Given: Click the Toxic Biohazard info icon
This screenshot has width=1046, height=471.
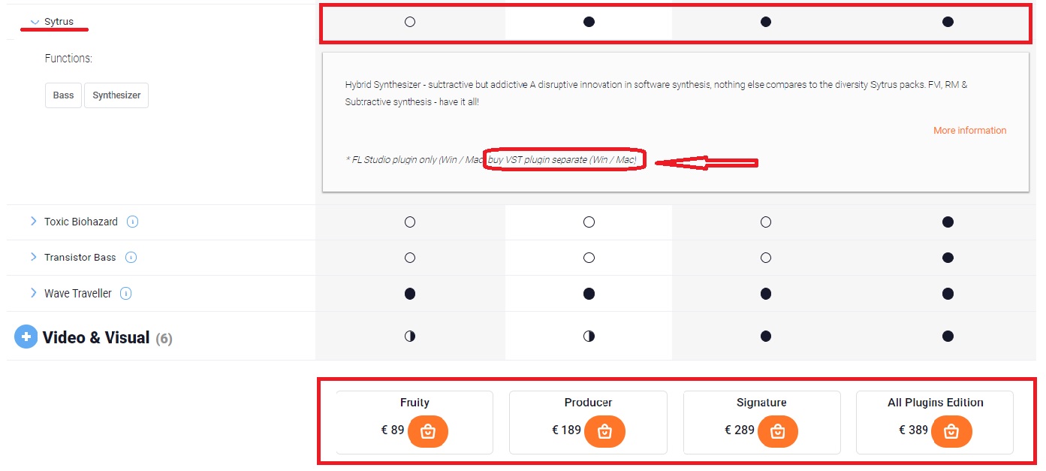Looking at the screenshot, I should [132, 222].
